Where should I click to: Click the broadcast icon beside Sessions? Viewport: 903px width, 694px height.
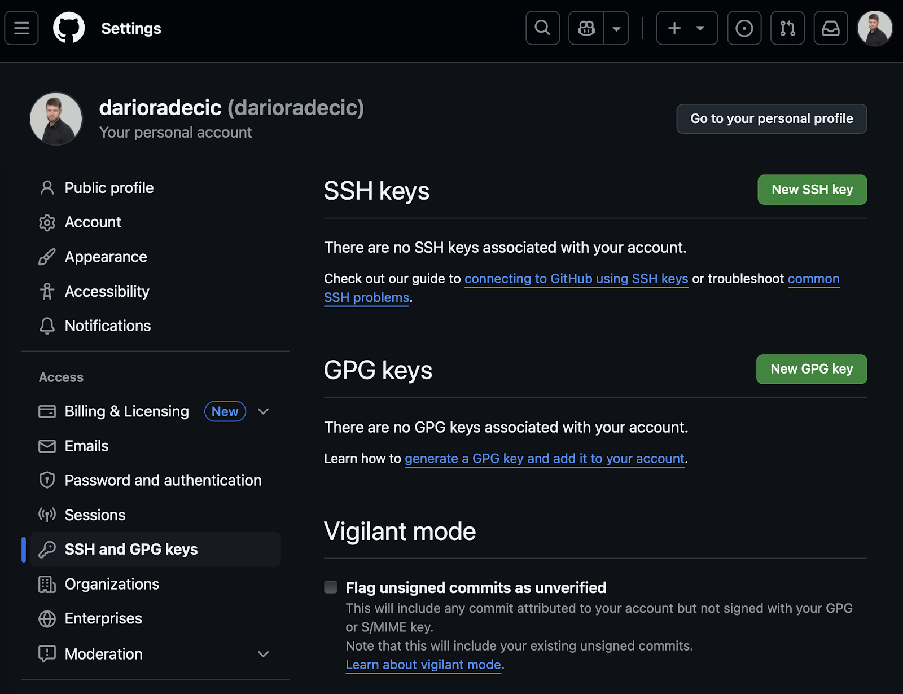pyautogui.click(x=47, y=515)
